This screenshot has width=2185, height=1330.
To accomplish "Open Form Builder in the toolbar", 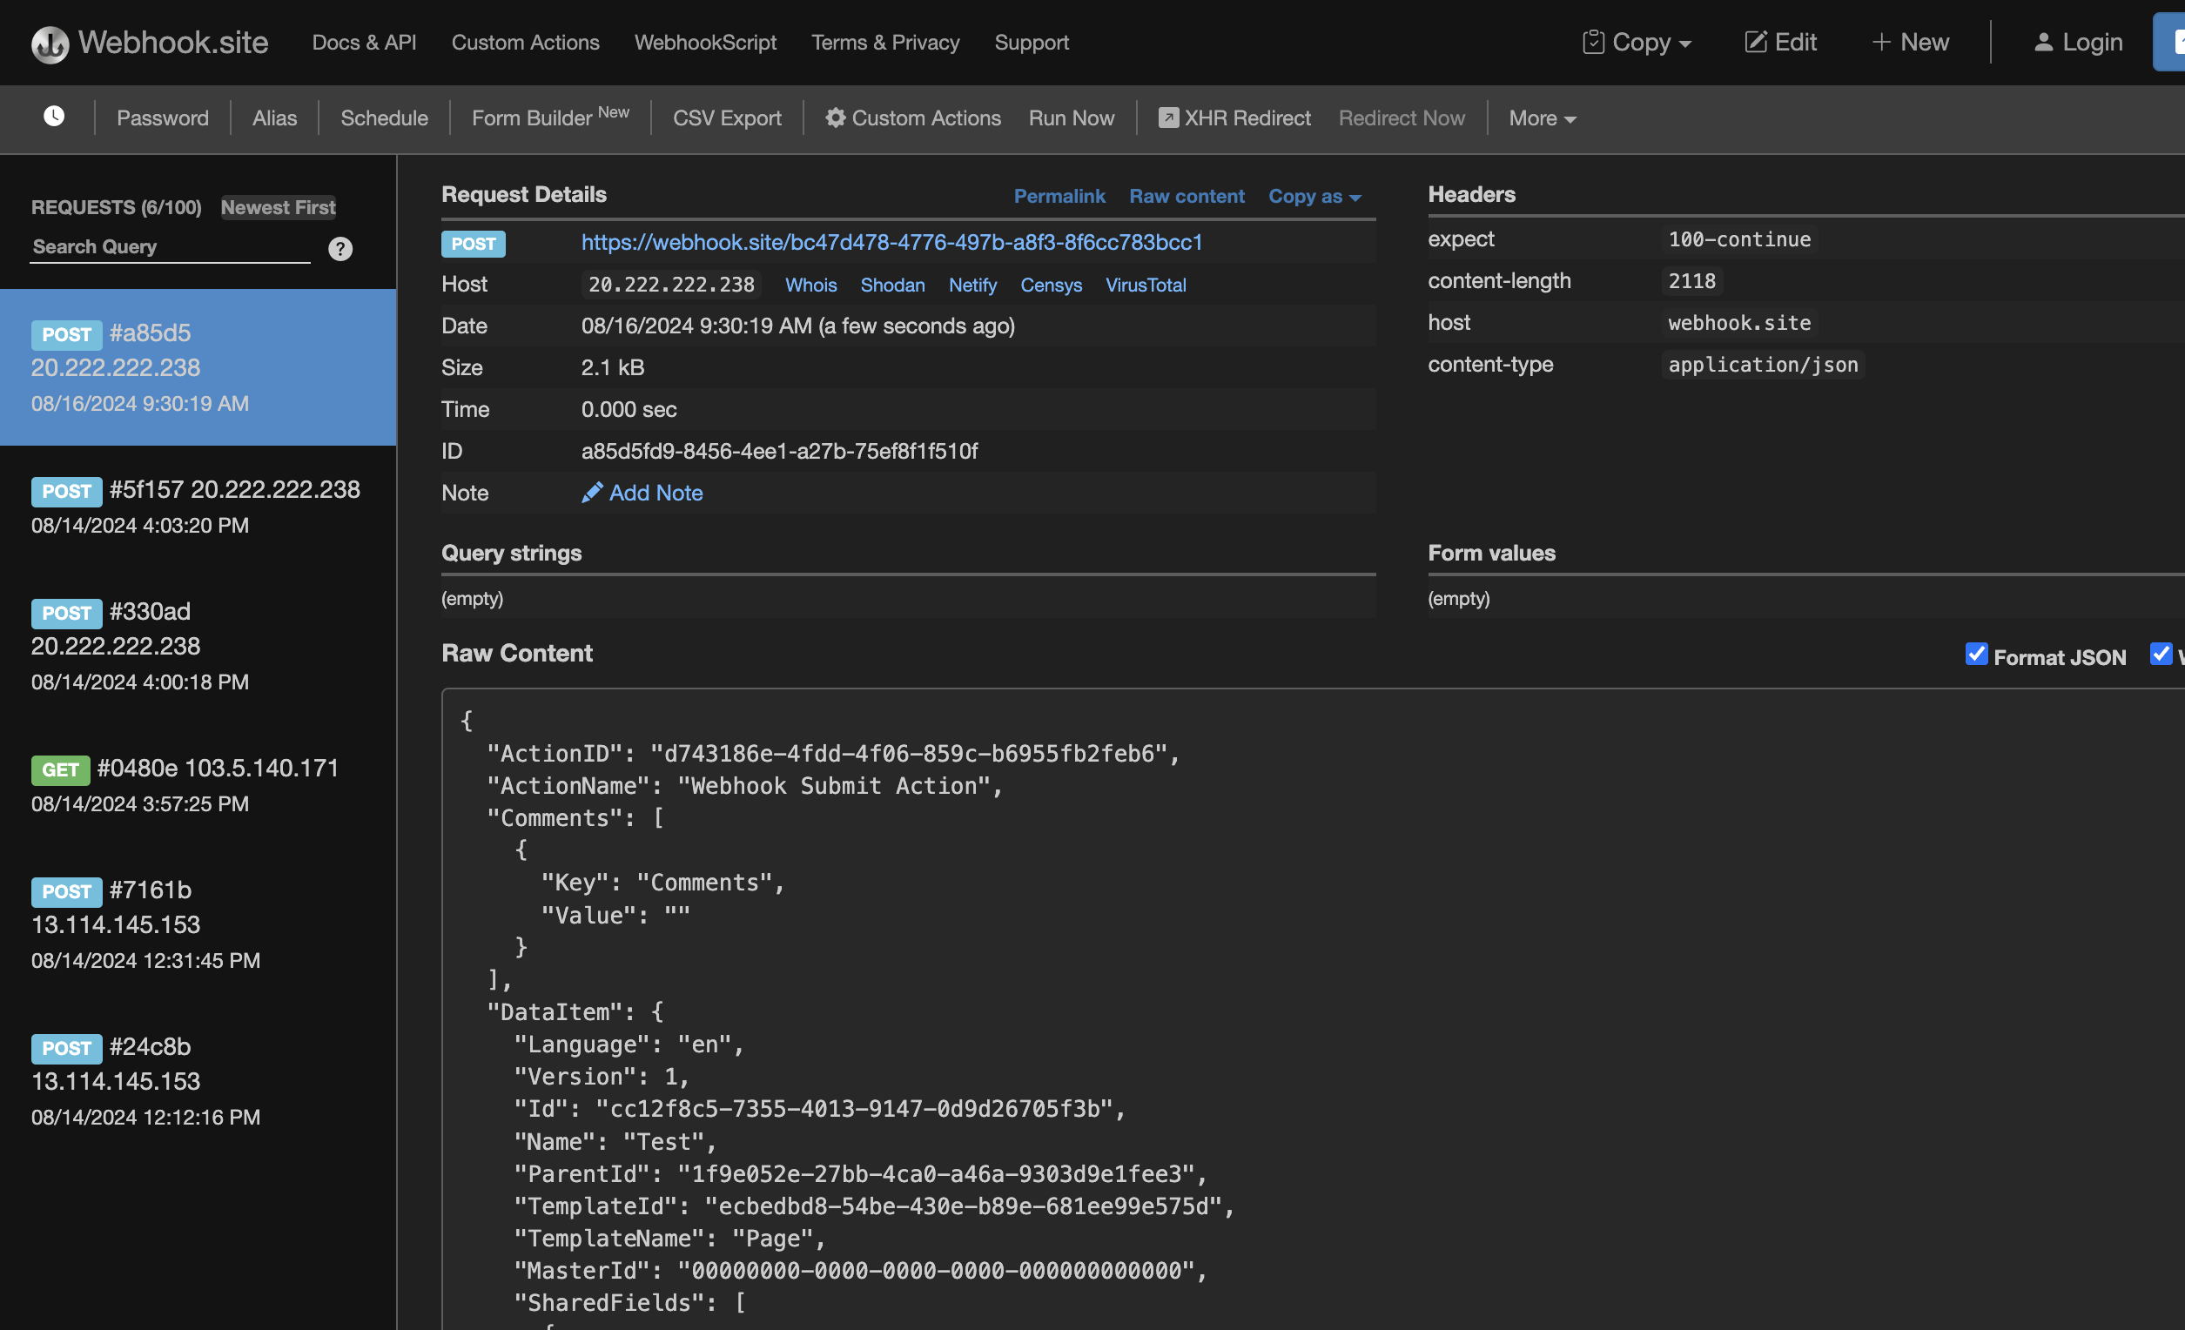I will tap(551, 118).
